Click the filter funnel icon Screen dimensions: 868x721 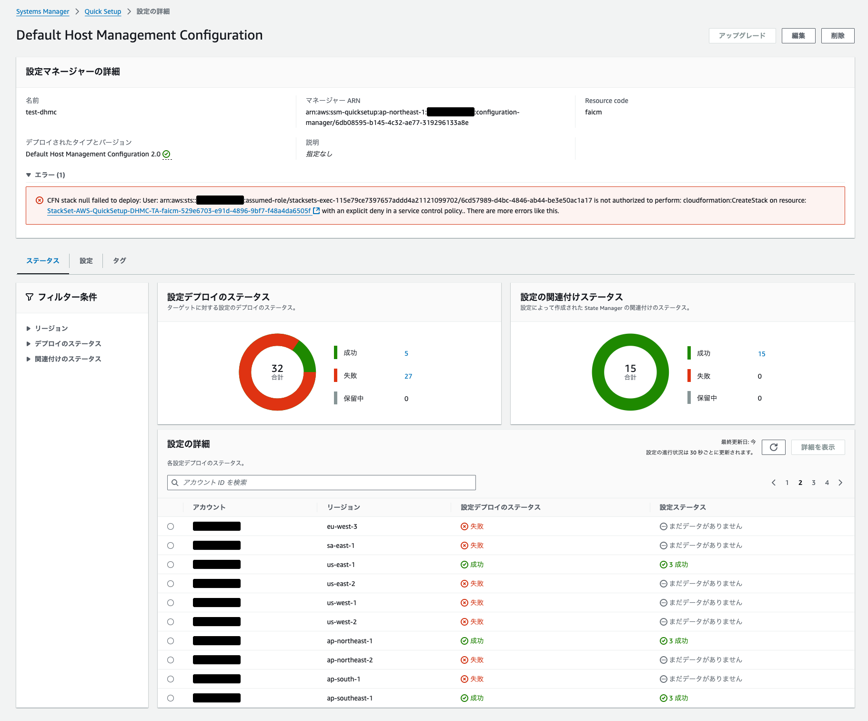tap(30, 297)
